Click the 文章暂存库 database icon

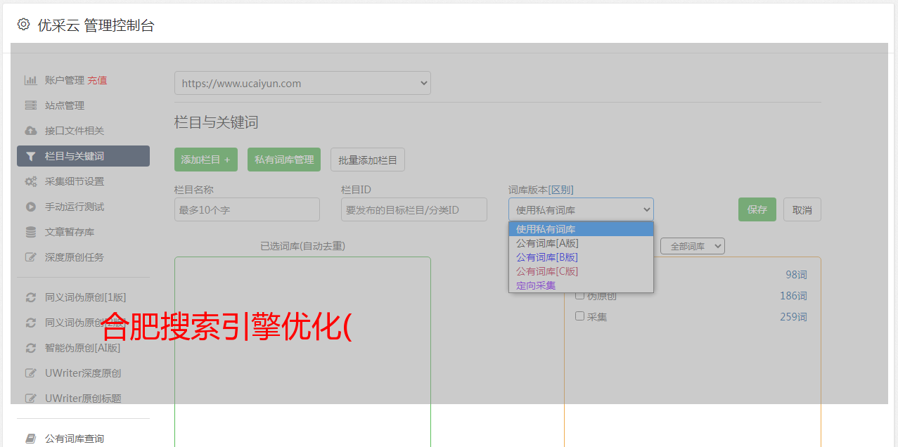(x=30, y=232)
